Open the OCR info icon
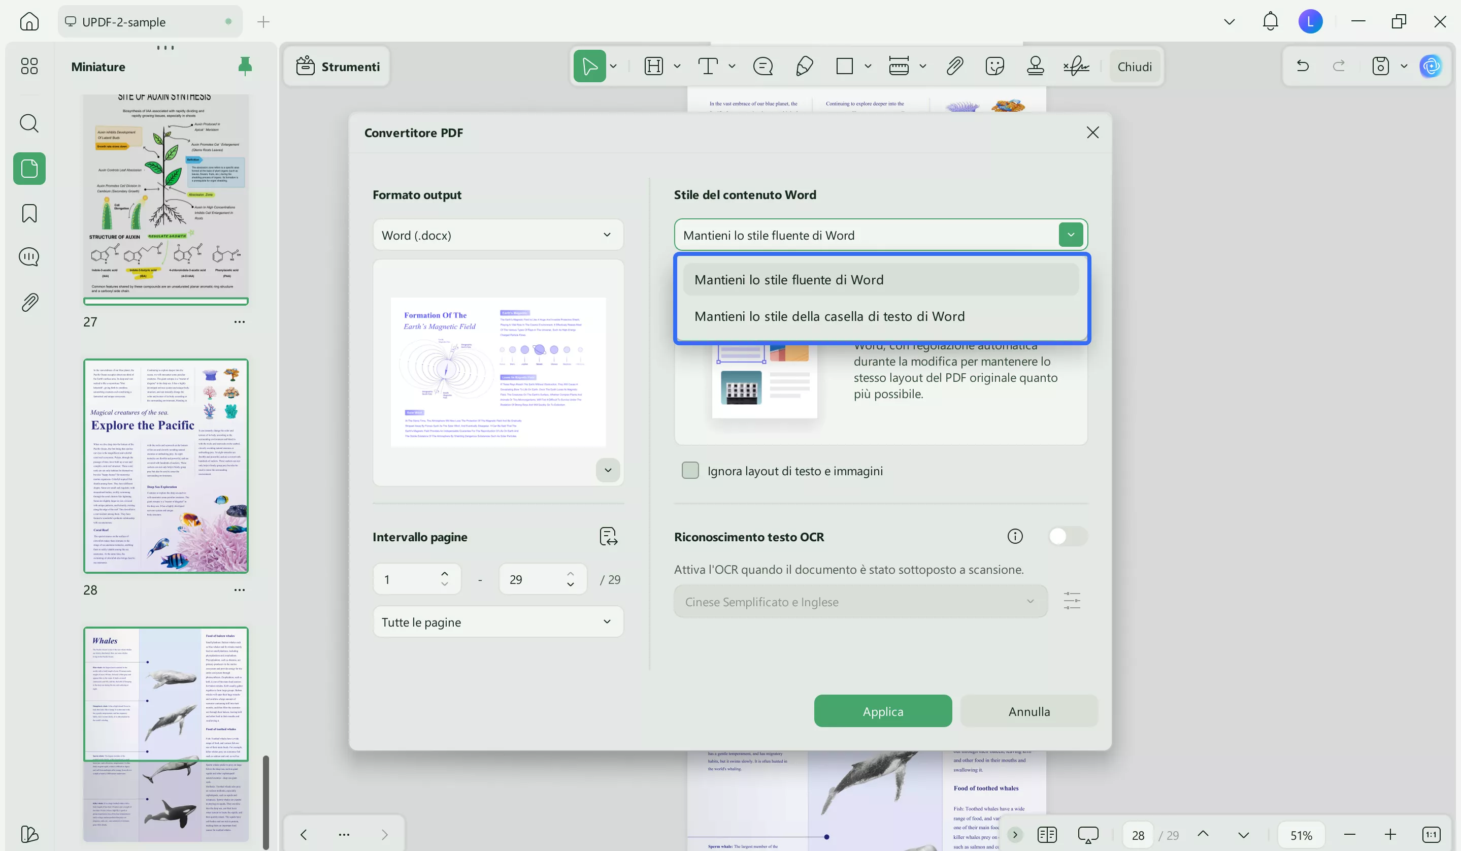 (1015, 536)
